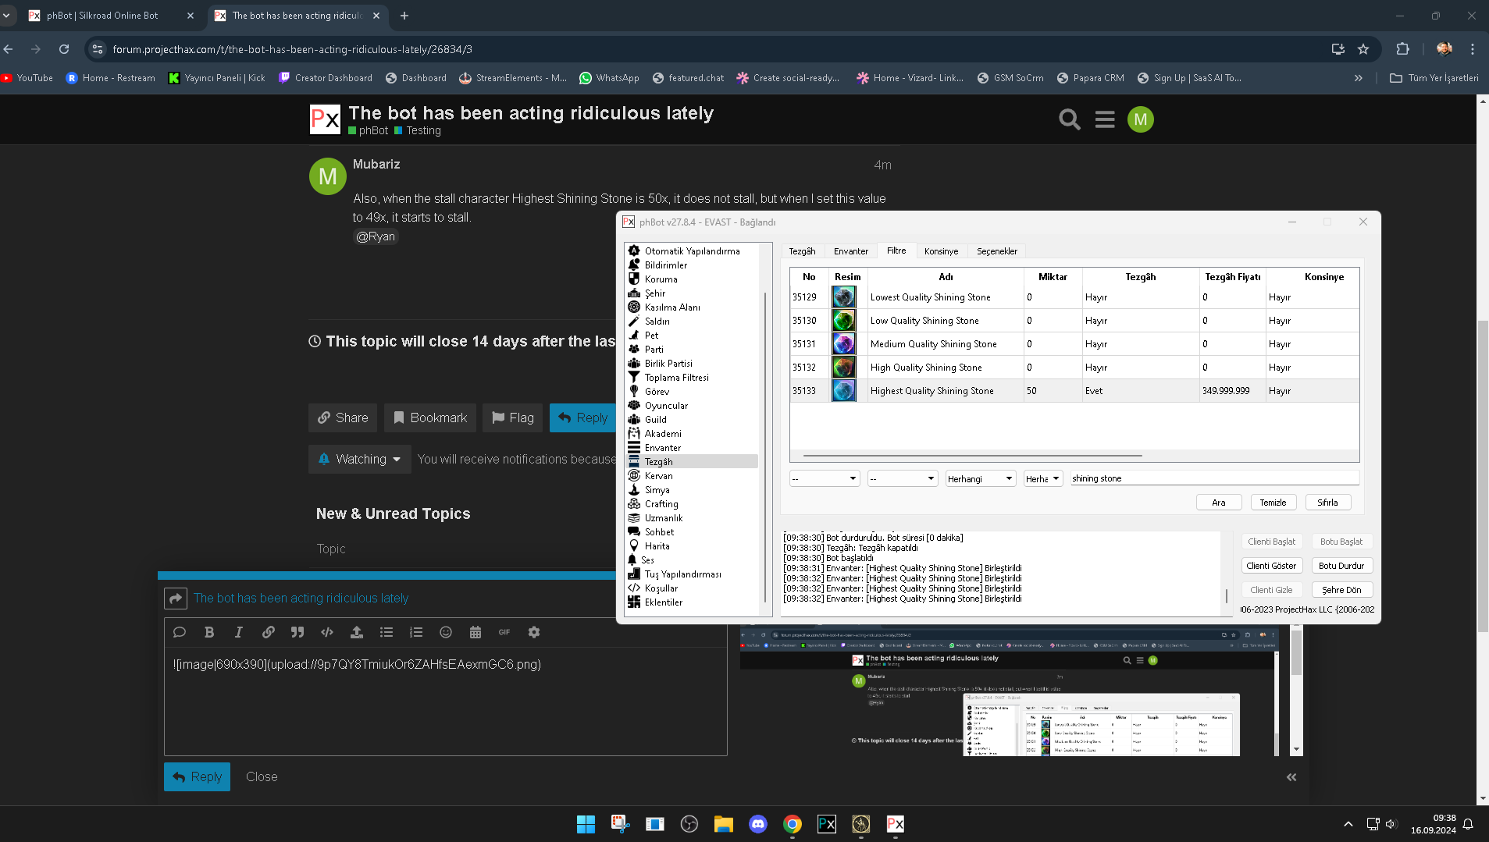The image size is (1489, 842).
Task: Click the emoji picker icon in editor
Action: point(446,632)
